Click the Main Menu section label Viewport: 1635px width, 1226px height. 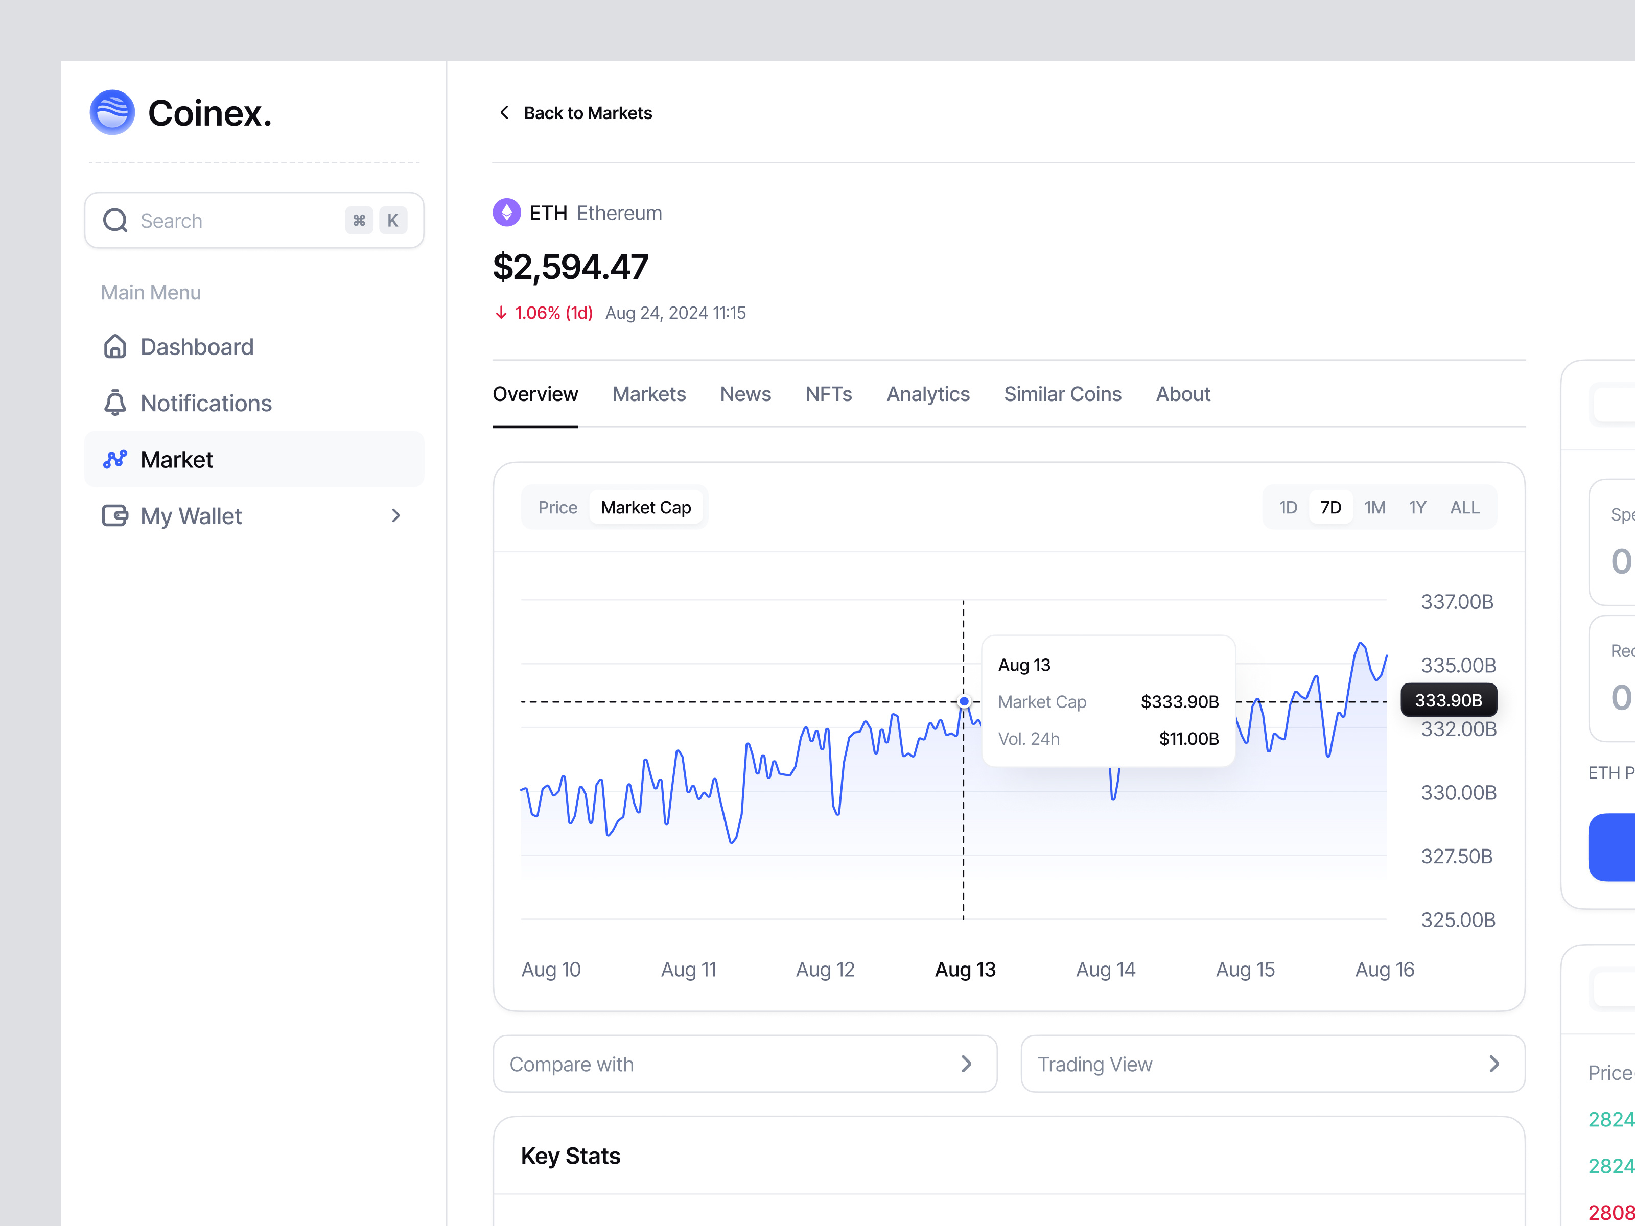click(151, 293)
